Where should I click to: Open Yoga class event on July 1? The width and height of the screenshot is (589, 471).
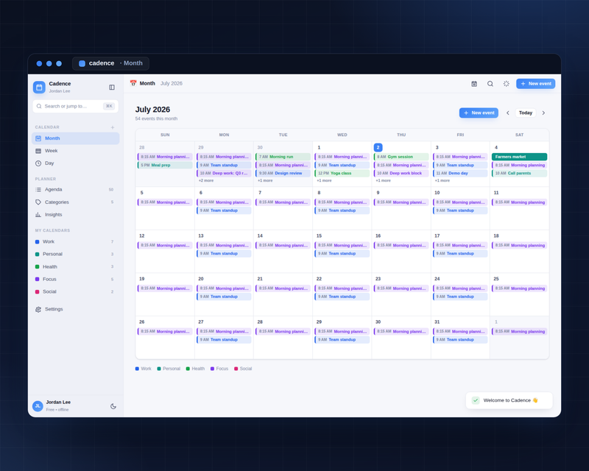(x=342, y=173)
